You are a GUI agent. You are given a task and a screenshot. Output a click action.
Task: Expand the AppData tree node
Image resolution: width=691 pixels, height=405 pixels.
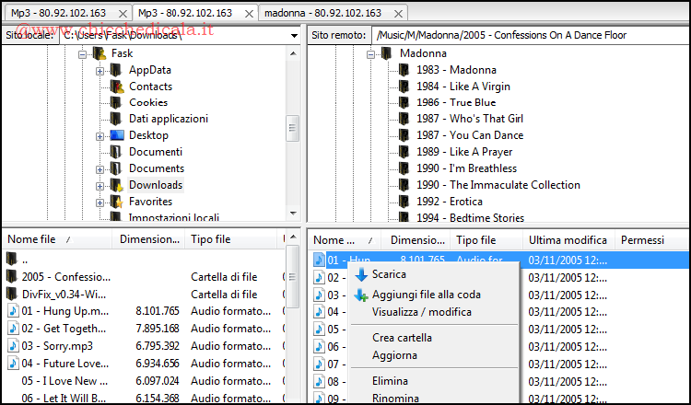(x=100, y=70)
